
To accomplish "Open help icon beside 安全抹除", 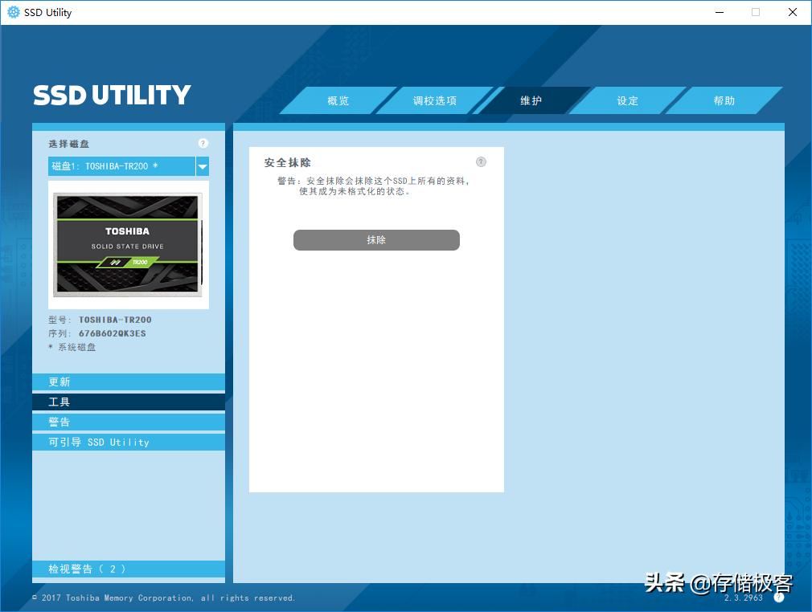I will (481, 162).
